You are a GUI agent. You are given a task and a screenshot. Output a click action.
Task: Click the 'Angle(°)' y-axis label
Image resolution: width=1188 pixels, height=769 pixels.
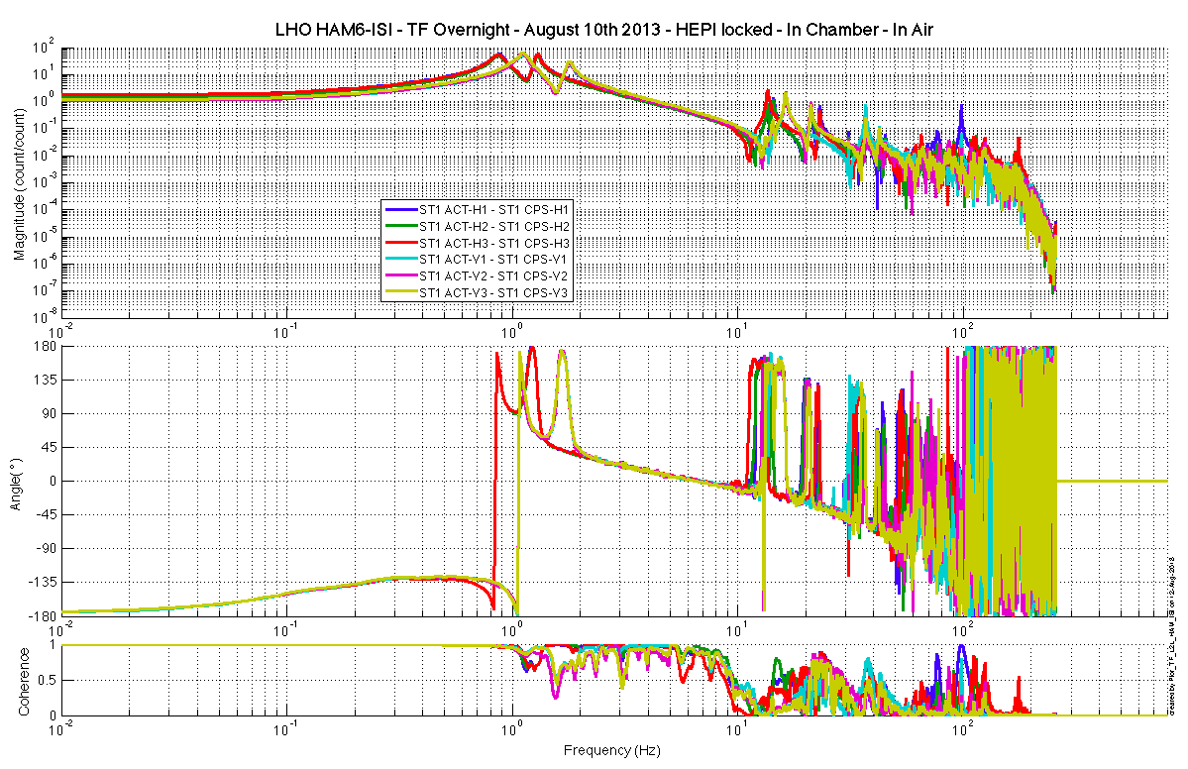(x=16, y=484)
